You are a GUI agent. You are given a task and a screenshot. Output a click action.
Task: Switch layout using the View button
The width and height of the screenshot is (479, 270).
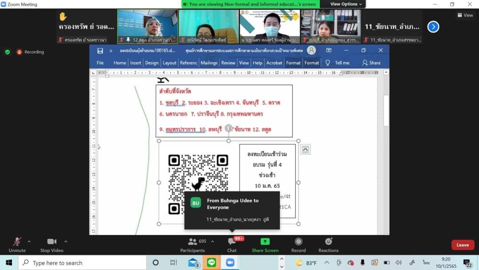[x=465, y=15]
